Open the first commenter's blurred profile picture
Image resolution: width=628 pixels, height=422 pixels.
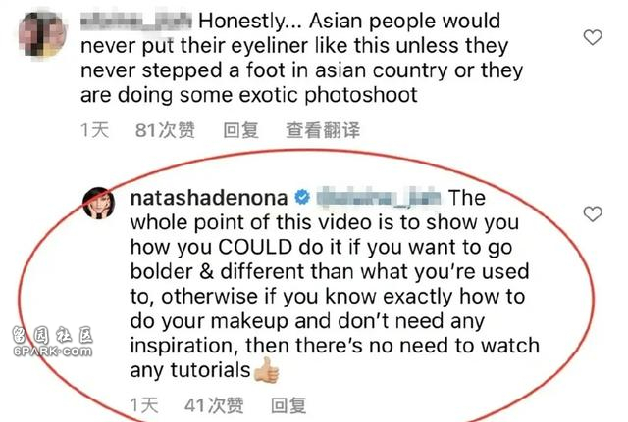tap(43, 34)
